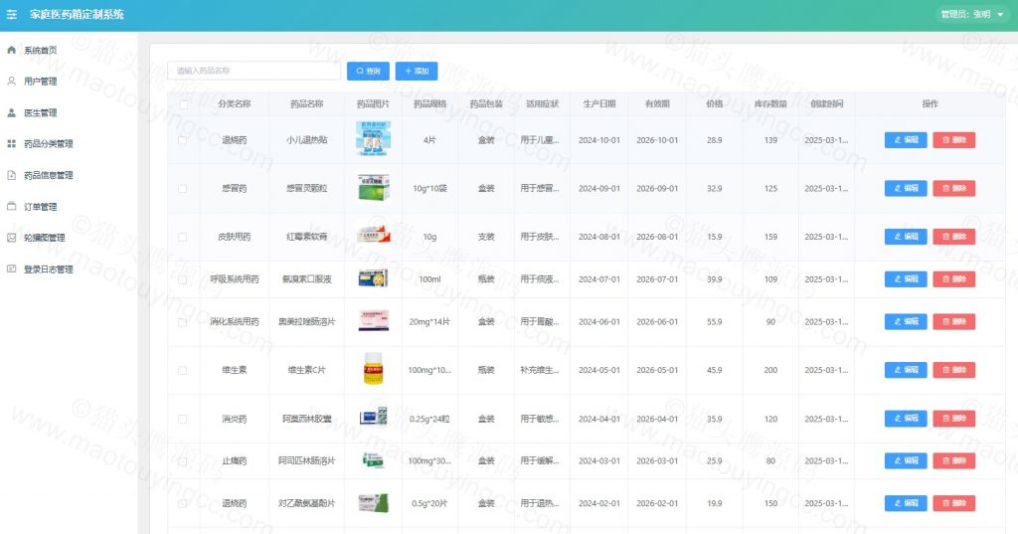This screenshot has width=1018, height=534.
Task: Open 用户管理 menu item
Action: 69,82
